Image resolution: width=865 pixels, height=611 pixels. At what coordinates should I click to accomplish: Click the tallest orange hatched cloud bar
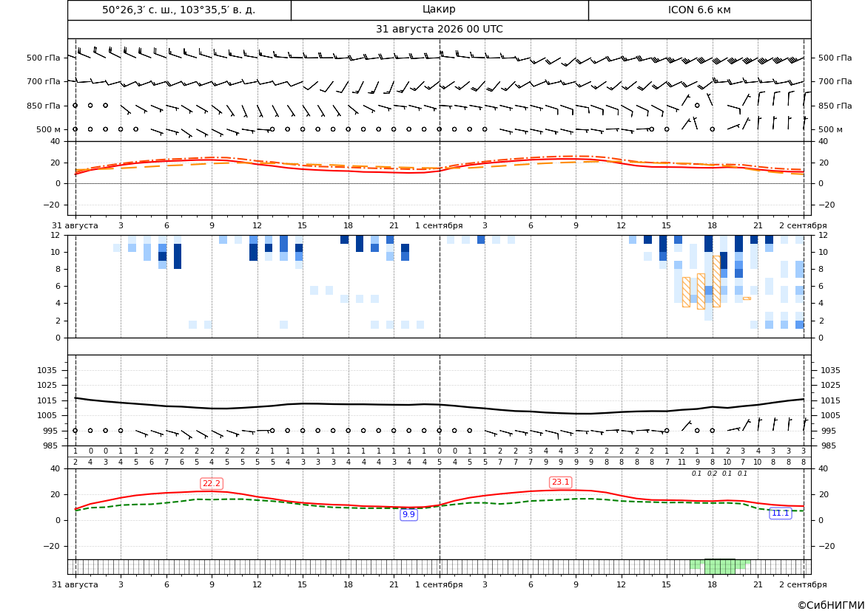(x=716, y=281)
